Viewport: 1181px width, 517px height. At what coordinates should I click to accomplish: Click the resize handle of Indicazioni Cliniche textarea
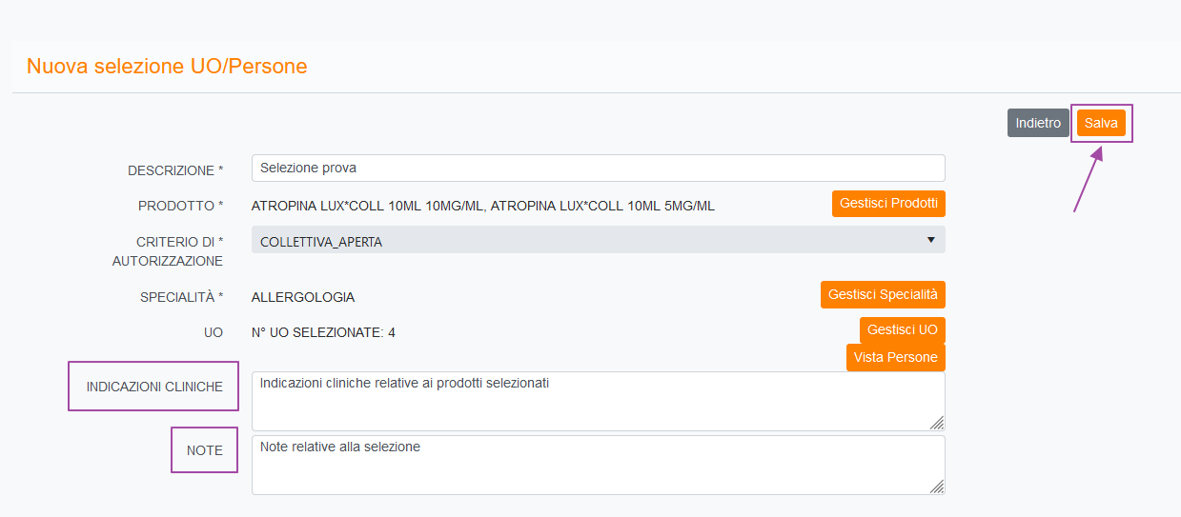pyautogui.click(x=937, y=423)
